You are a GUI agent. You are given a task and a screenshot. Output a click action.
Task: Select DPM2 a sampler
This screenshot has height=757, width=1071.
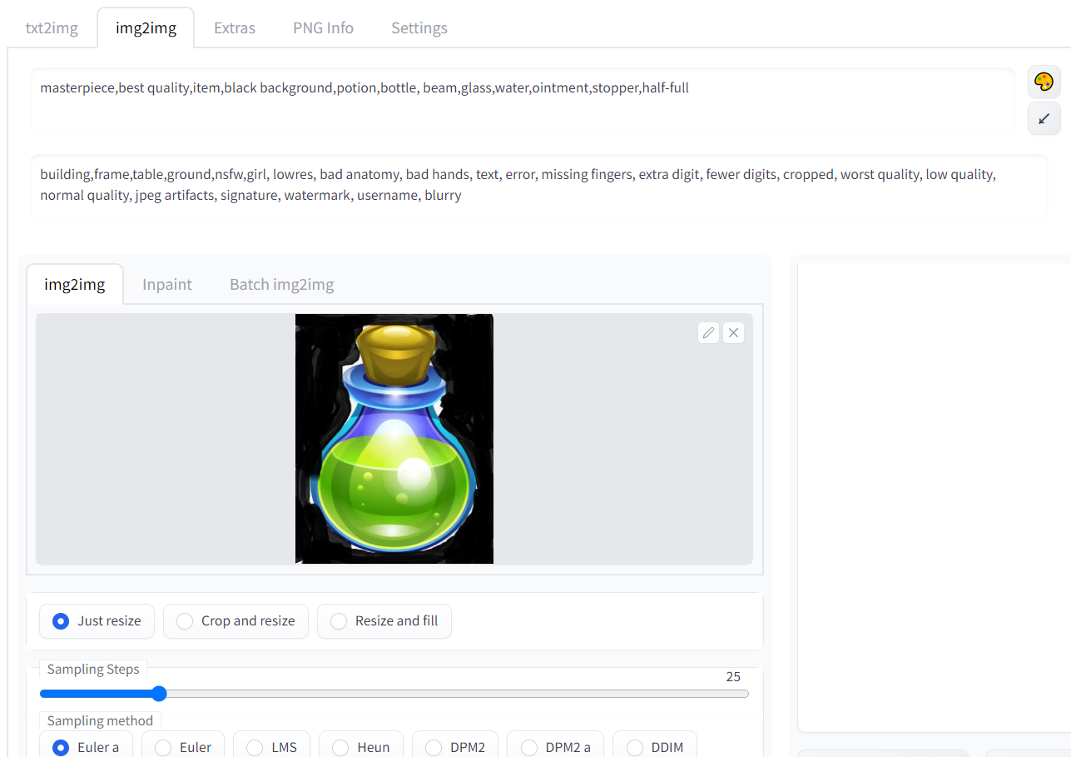[555, 747]
